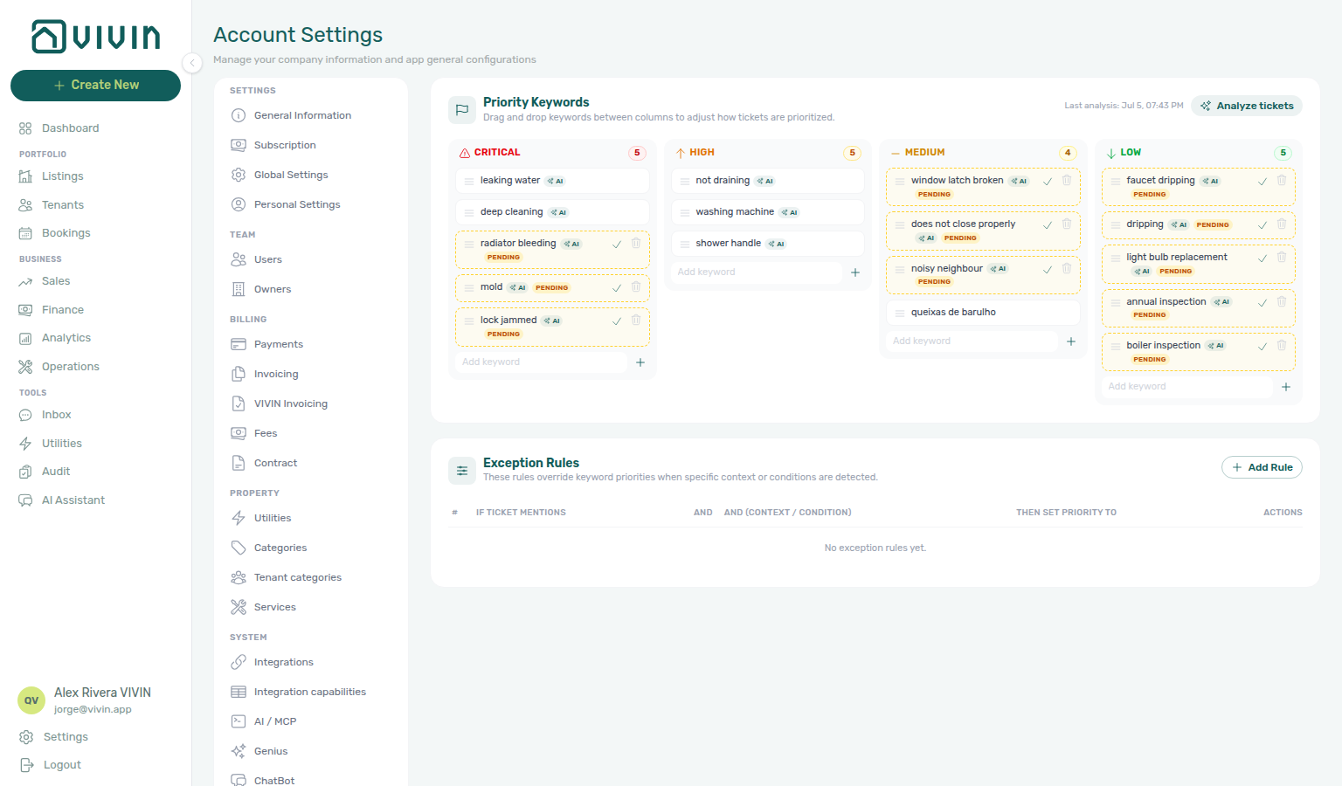1342x786 pixels.
Task: Delete the 'boiler inspection' keyword trash icon
Action: [1282, 346]
